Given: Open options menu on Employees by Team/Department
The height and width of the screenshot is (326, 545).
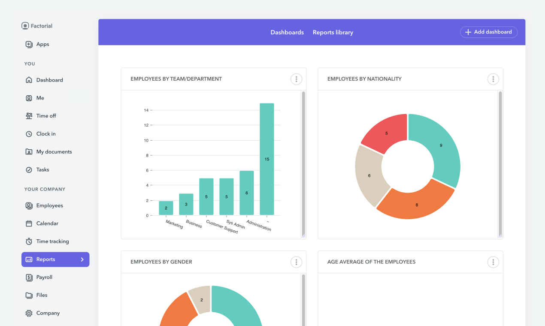Looking at the screenshot, I should (x=296, y=79).
